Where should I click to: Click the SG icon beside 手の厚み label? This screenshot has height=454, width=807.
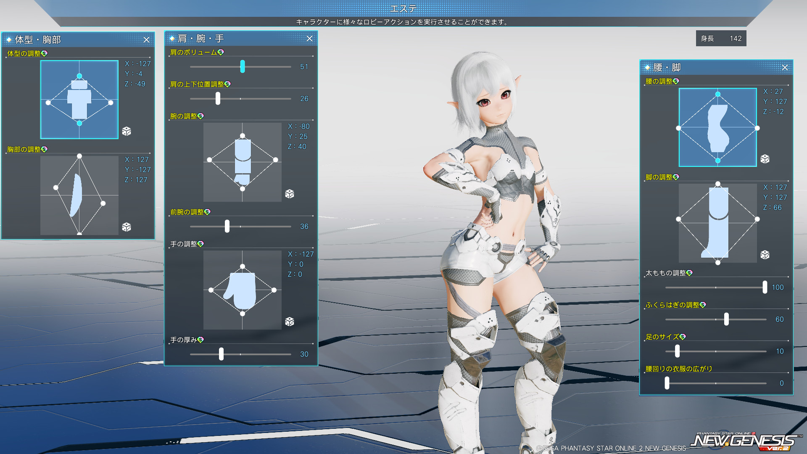coord(200,340)
